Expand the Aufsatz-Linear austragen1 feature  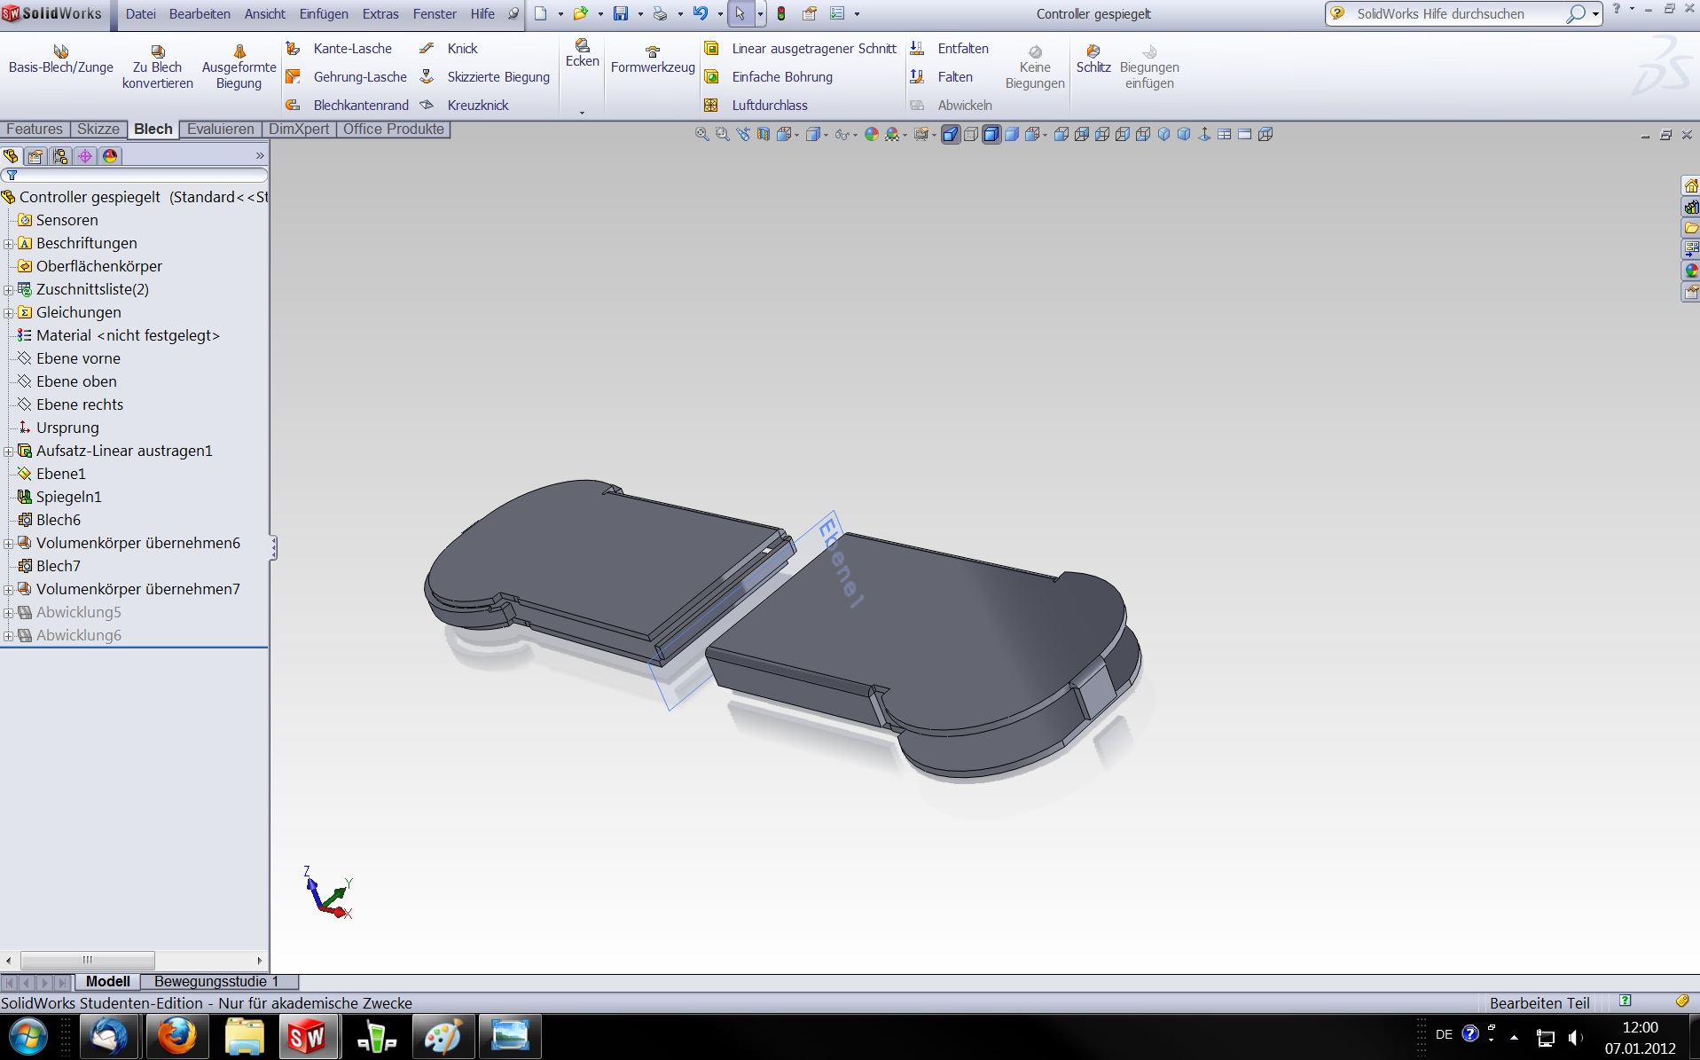(8, 451)
